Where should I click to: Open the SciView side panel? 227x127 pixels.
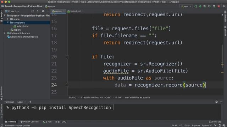click(x=225, y=31)
